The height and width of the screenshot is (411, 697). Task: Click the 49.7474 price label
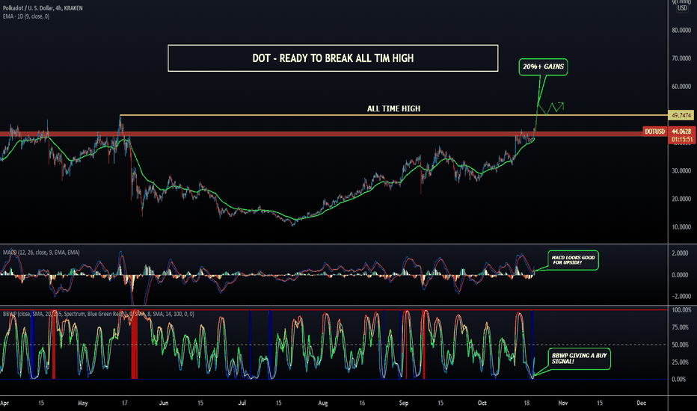pyautogui.click(x=681, y=116)
